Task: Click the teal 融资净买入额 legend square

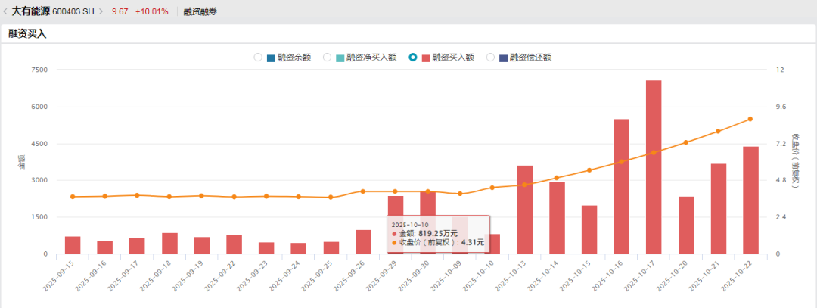Action: pyautogui.click(x=340, y=58)
